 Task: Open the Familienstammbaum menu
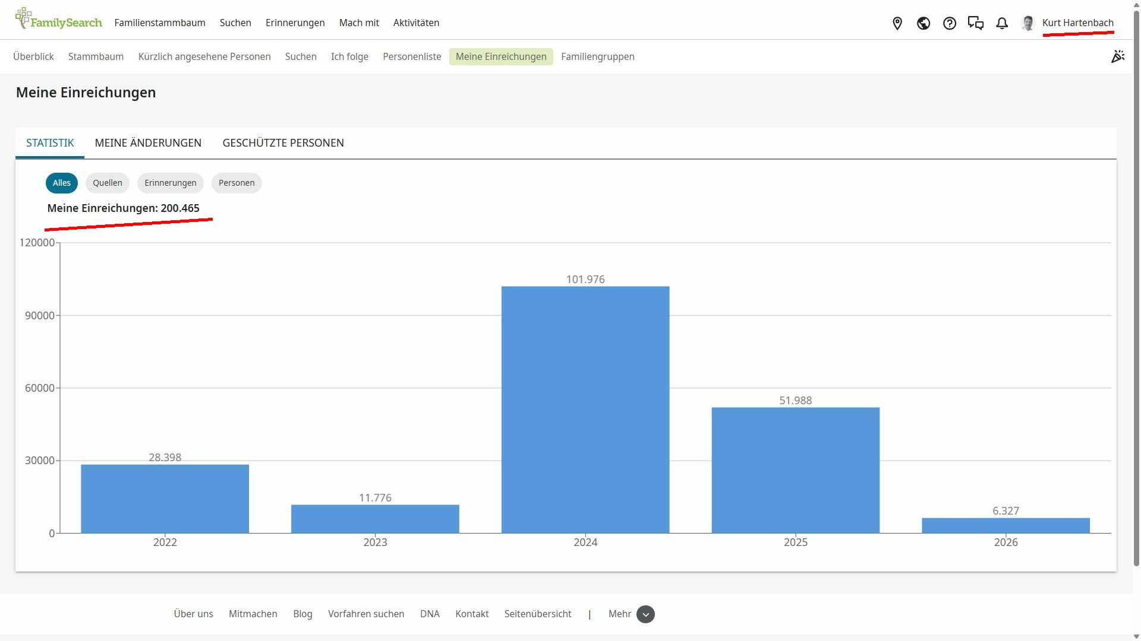click(160, 23)
